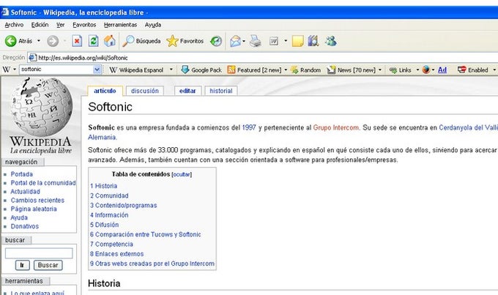Click the Mail envelope icon
This screenshot has height=295, width=498.
(x=235, y=41)
